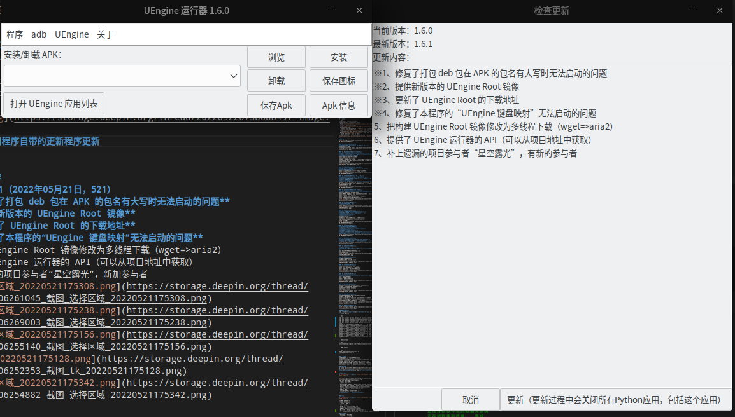Viewport: 735px width, 417px height.
Task: Select update note 5 about wget=>aria2
Action: pyautogui.click(x=493, y=127)
